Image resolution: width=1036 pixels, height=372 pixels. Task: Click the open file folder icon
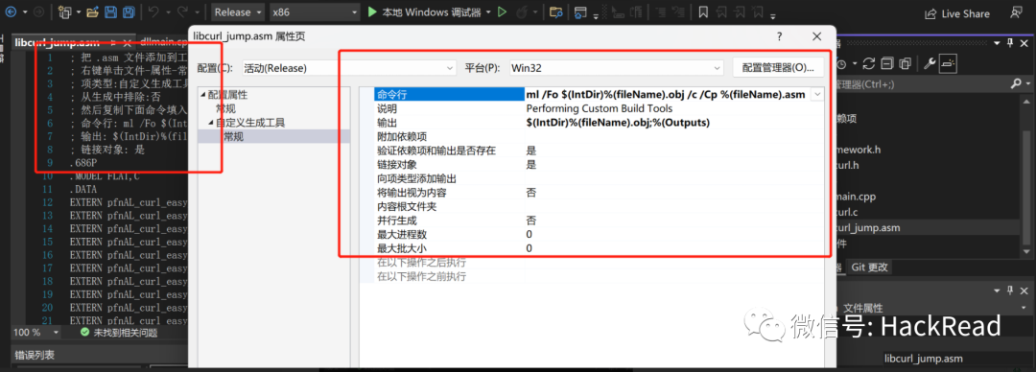[x=92, y=12]
